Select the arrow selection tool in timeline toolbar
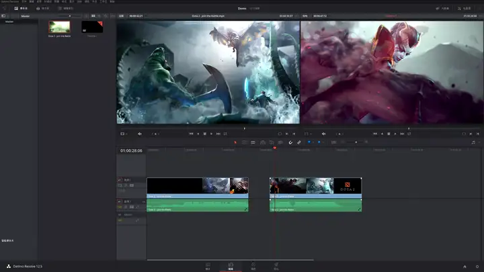 pos(235,142)
